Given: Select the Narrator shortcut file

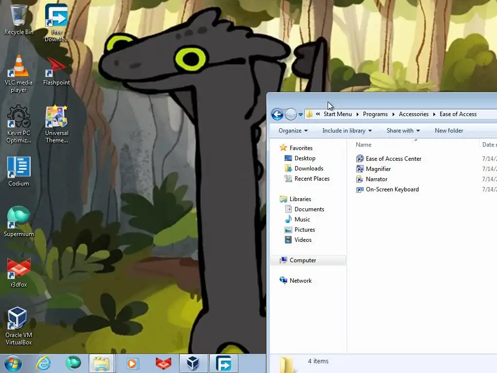Looking at the screenshot, I should [371, 179].
